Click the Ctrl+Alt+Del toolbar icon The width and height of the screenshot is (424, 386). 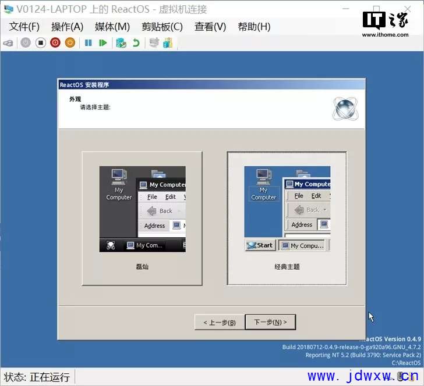[8, 43]
